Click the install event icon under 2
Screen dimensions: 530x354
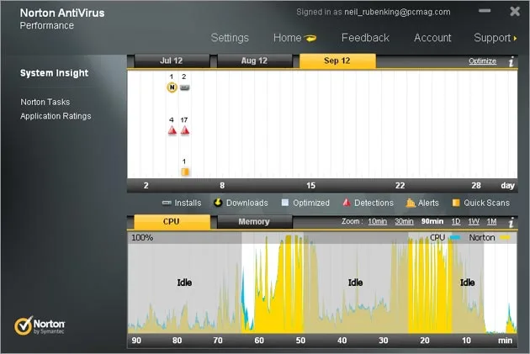tap(184, 87)
